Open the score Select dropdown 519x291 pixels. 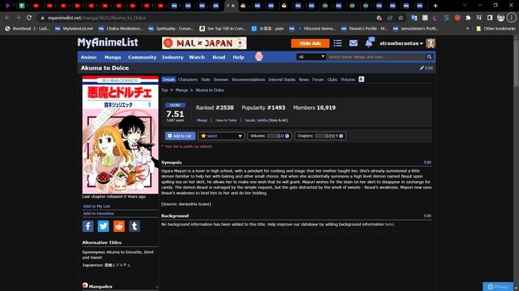221,136
